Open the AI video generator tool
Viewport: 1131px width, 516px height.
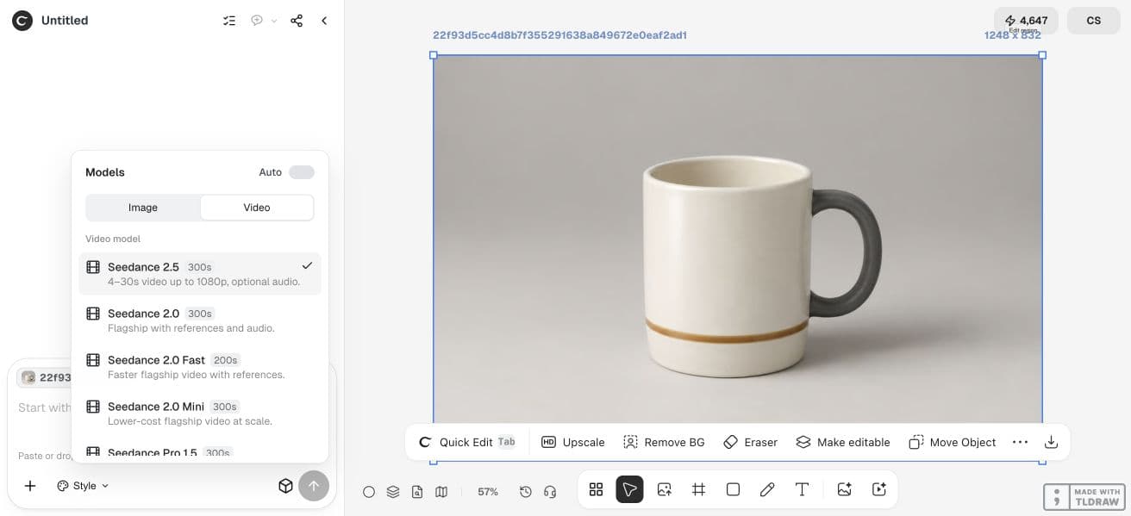[x=879, y=489]
